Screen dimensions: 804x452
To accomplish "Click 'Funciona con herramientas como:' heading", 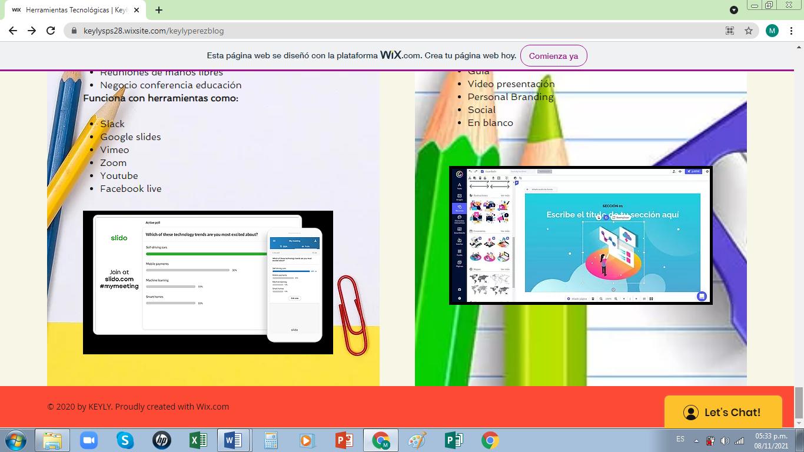I will tap(161, 98).
